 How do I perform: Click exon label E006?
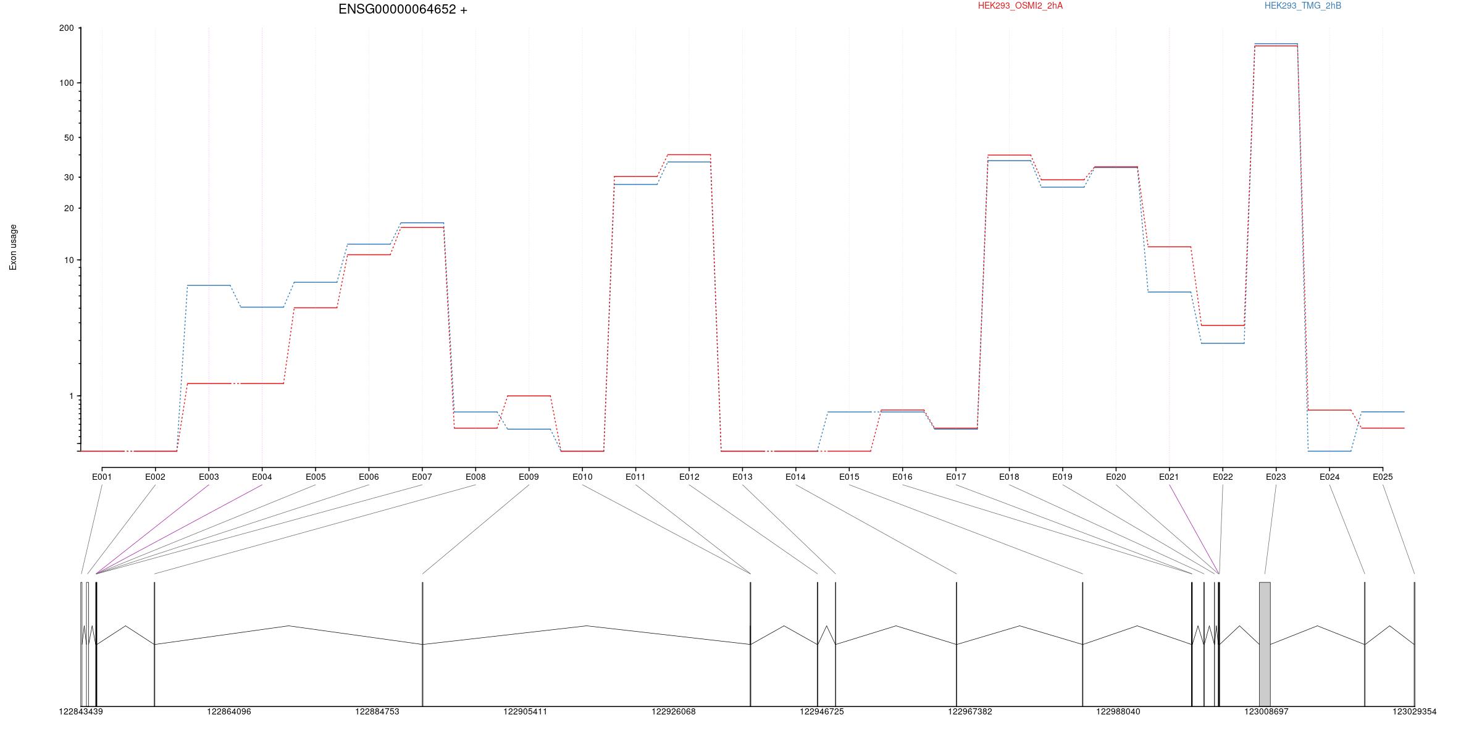click(369, 477)
